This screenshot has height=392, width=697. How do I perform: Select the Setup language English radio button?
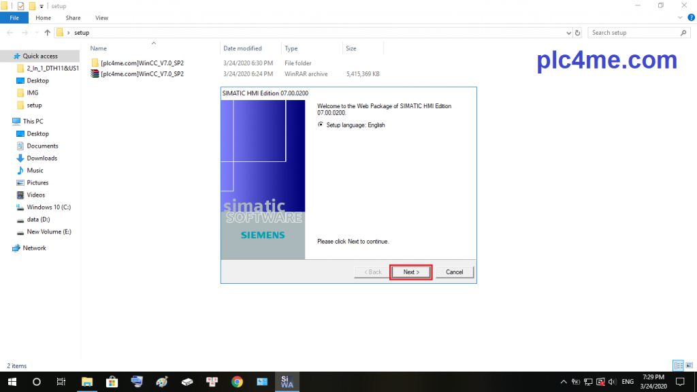click(x=321, y=125)
